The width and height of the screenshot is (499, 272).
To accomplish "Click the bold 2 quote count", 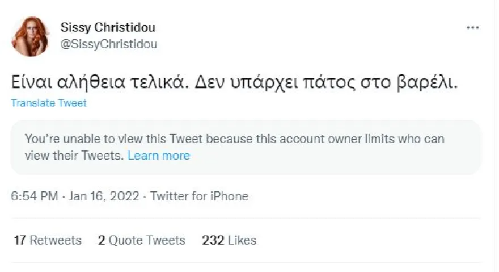I will click(102, 241).
